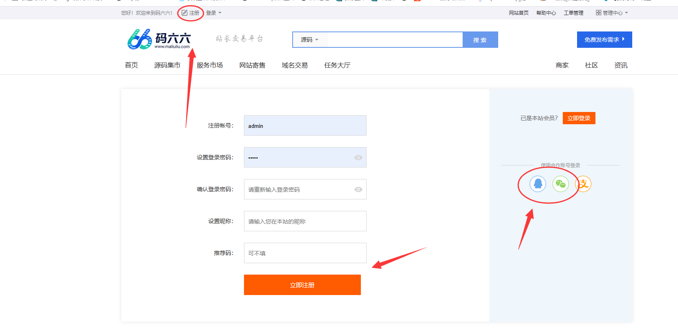Click the QQ login icon
The image size is (678, 331).
(538, 184)
